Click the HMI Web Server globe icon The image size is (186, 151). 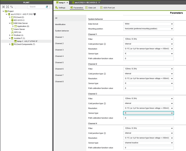pyautogui.click(x=12, y=23)
